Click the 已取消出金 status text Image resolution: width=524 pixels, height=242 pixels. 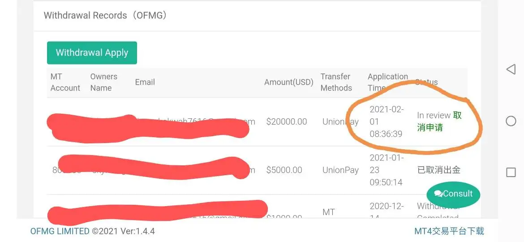[x=438, y=170]
